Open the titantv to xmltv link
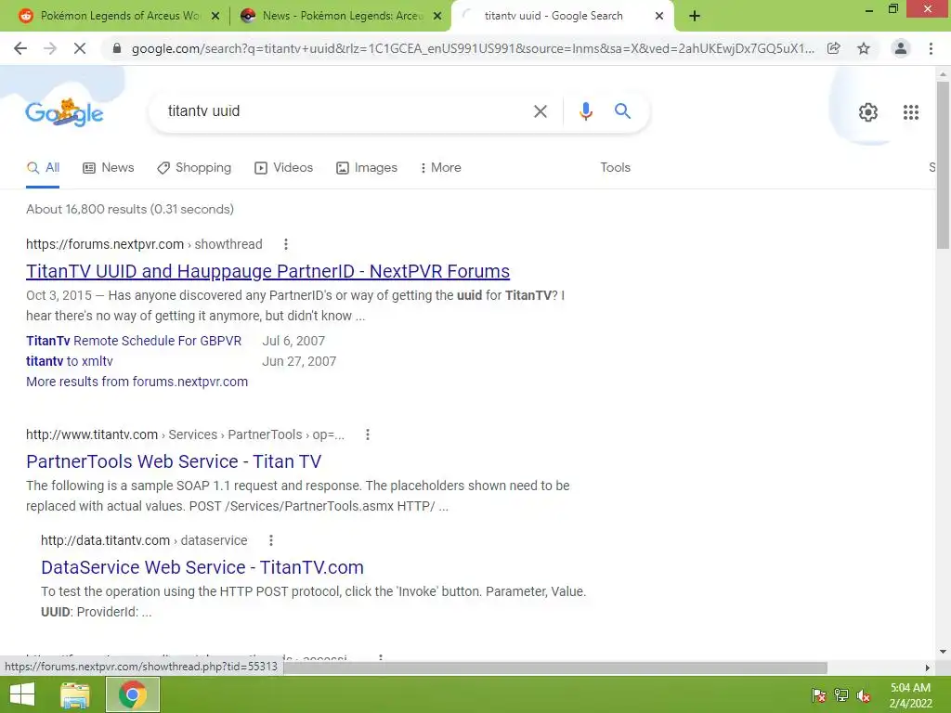The image size is (951, 713). coord(69,361)
